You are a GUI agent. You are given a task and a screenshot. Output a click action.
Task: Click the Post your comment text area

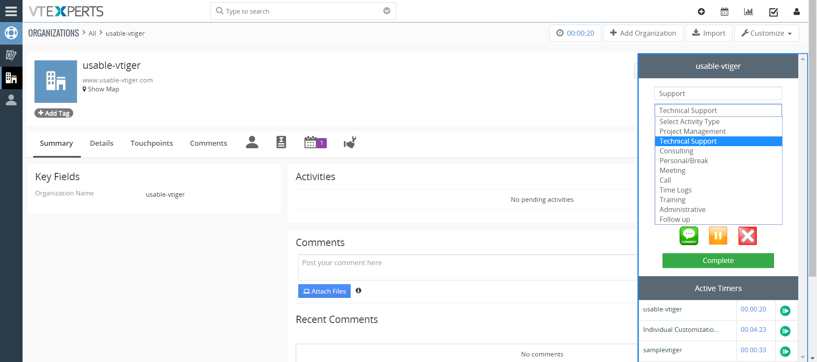point(468,267)
